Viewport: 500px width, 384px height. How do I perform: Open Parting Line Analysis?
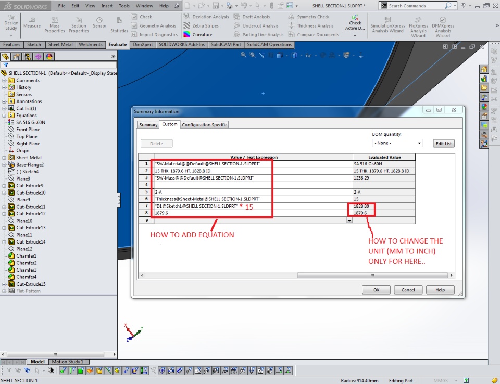click(259, 35)
